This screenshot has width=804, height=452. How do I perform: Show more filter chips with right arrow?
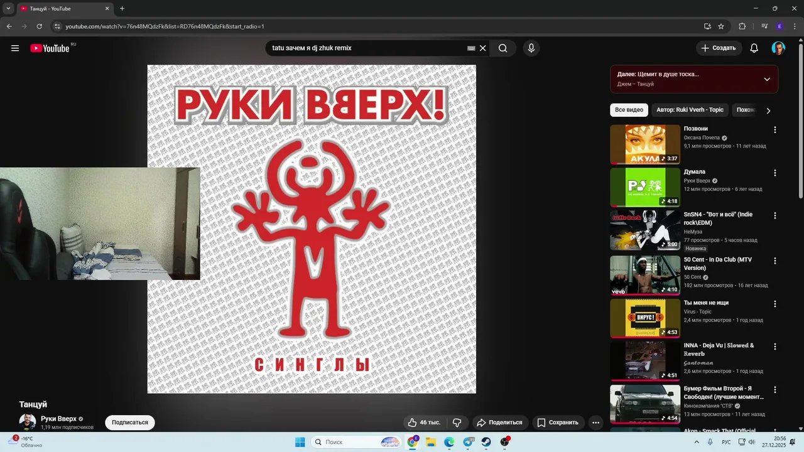click(x=768, y=110)
